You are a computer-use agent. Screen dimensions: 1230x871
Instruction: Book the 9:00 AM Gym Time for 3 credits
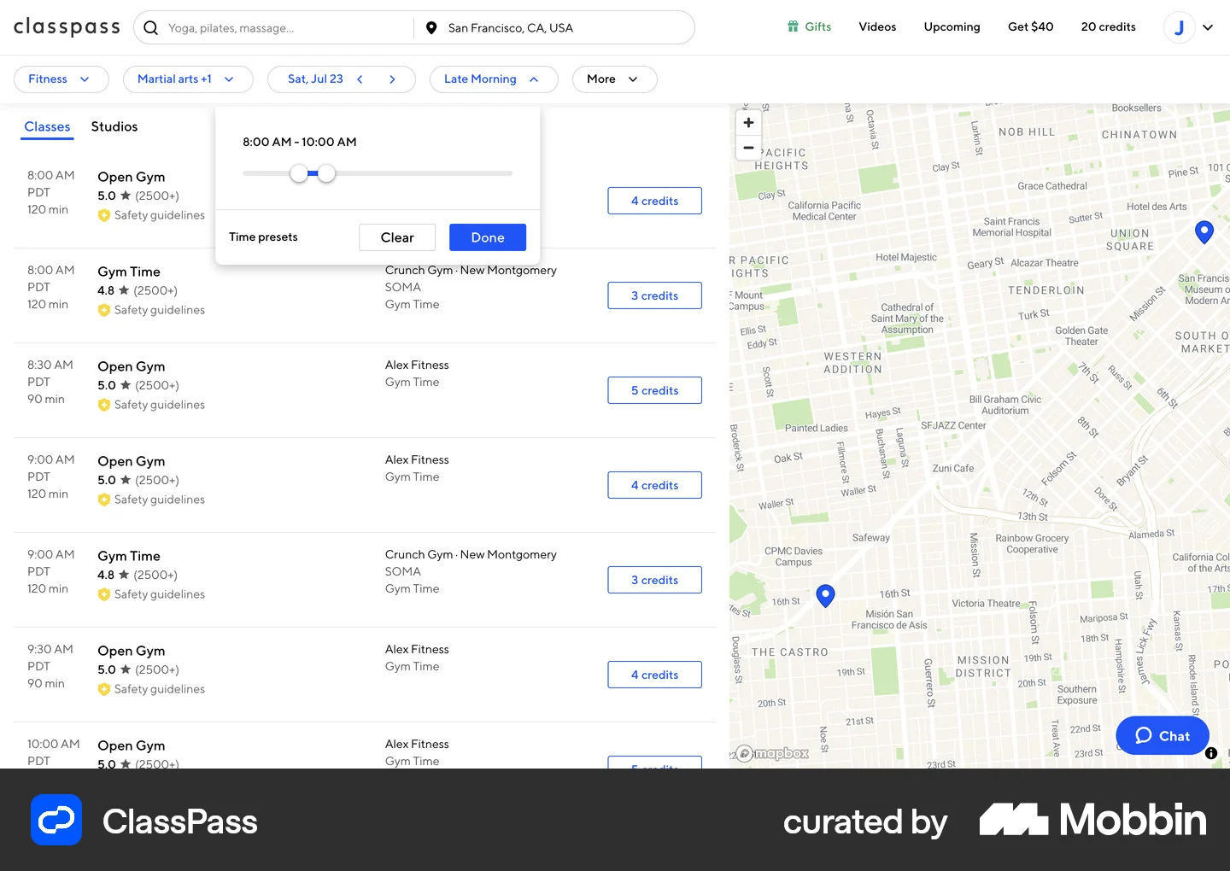pyautogui.click(x=655, y=580)
